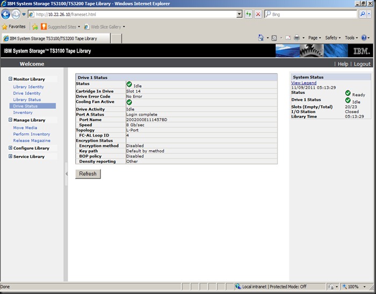Open zoom level 100% dropdown

(365, 286)
